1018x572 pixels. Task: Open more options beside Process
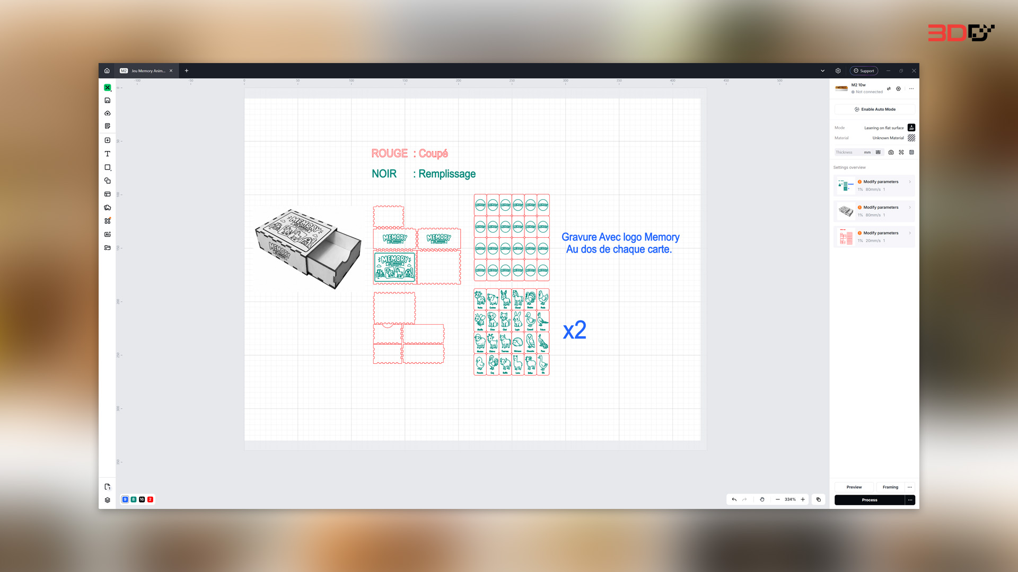coord(910,500)
